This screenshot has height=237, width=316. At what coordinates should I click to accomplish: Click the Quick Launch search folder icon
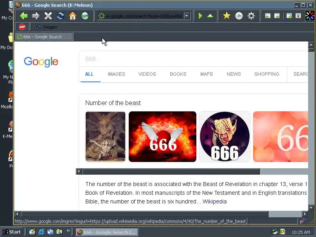[x=60, y=232]
